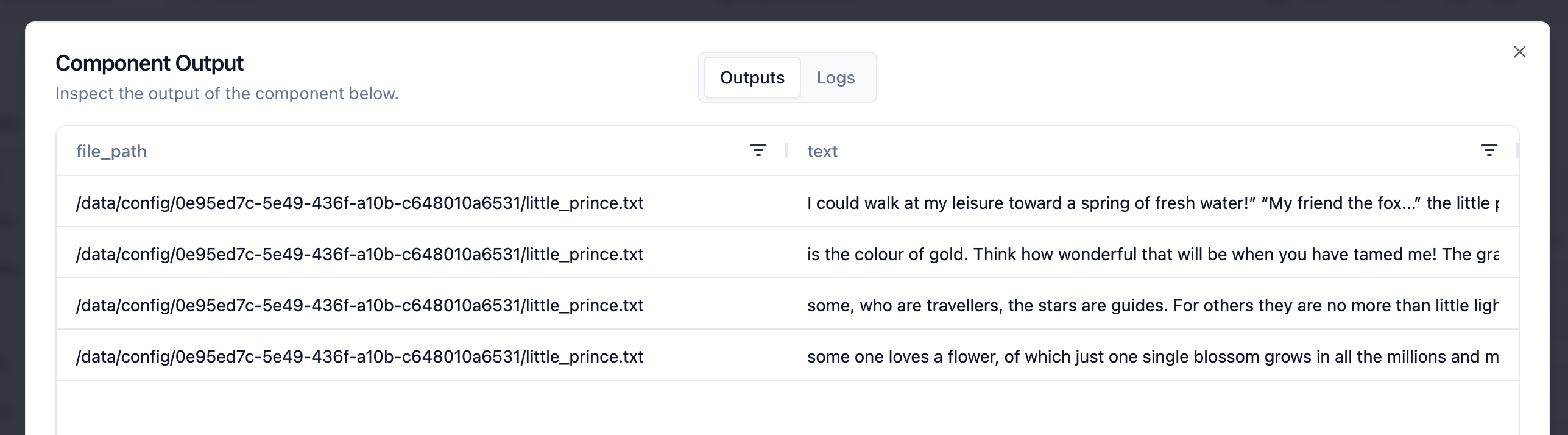Click the "Inspect the output" description text
The image size is (1568, 435).
click(x=227, y=94)
